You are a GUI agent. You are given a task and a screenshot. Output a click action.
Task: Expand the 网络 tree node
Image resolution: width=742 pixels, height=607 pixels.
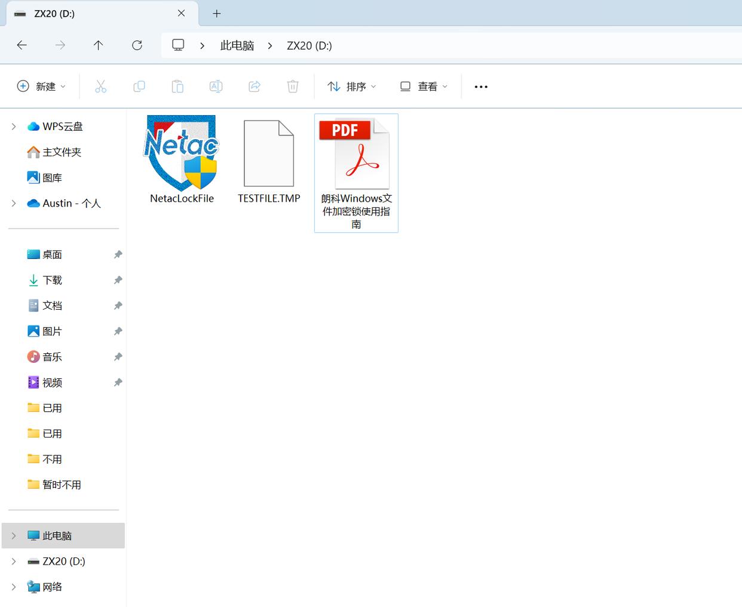tap(14, 587)
